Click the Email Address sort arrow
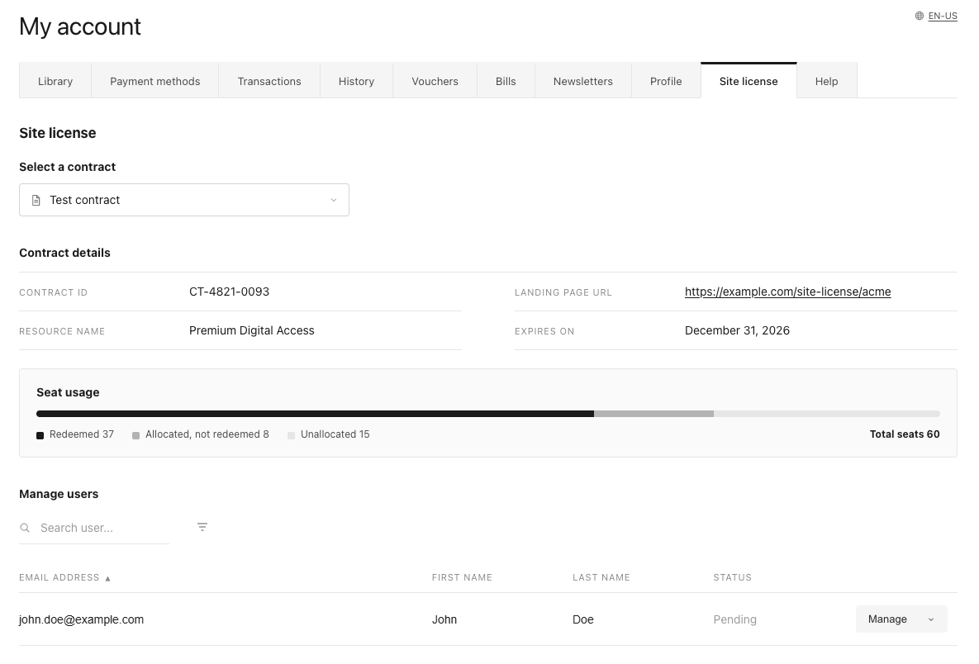Screen dimensions: 979x664 (x=108, y=578)
